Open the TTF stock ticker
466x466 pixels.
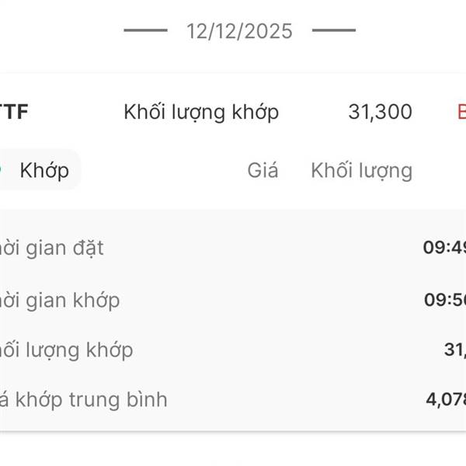pos(14,112)
